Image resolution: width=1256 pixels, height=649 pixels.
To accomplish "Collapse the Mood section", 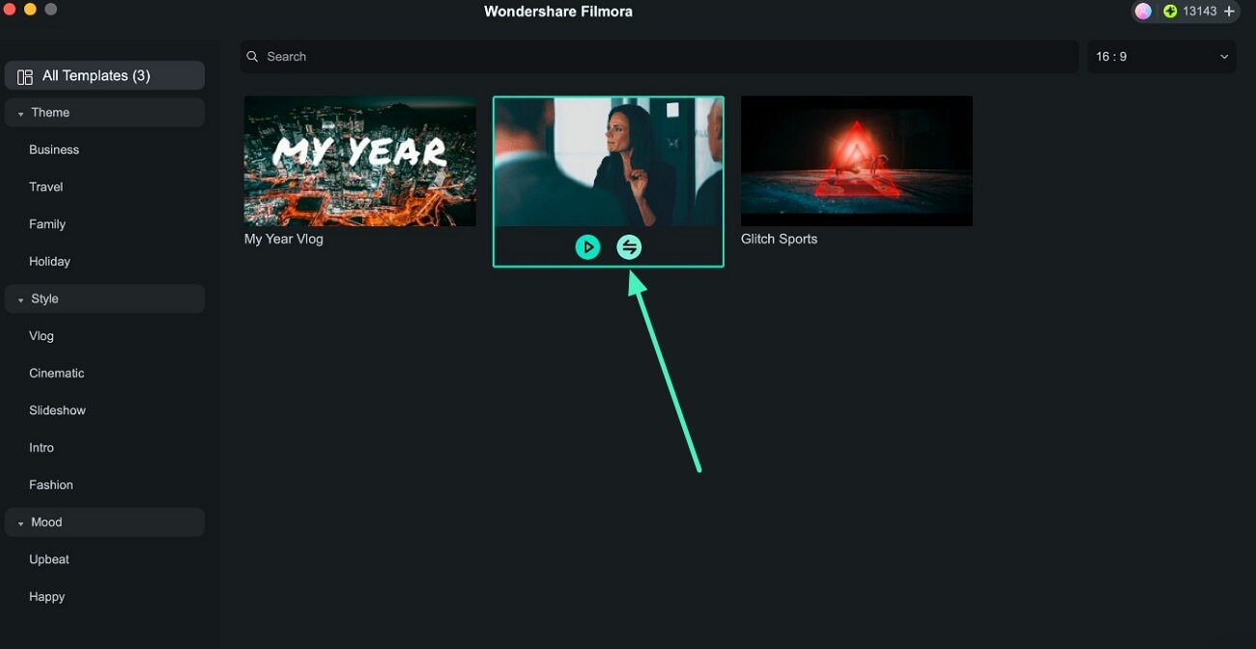I will [x=104, y=522].
